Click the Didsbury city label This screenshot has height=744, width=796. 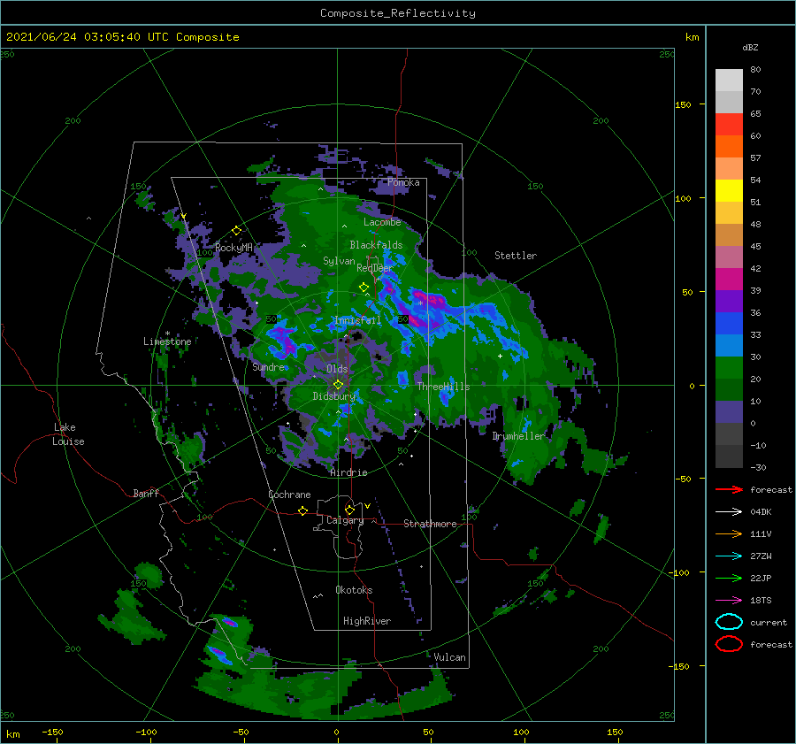(334, 396)
